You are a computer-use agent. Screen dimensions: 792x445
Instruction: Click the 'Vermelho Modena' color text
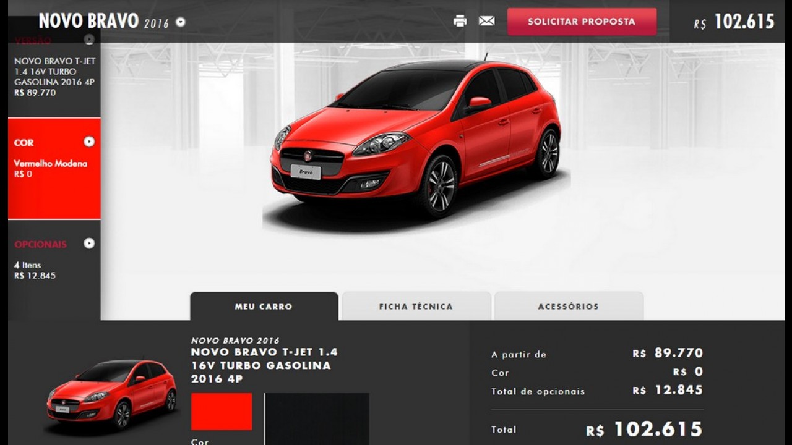pos(51,164)
